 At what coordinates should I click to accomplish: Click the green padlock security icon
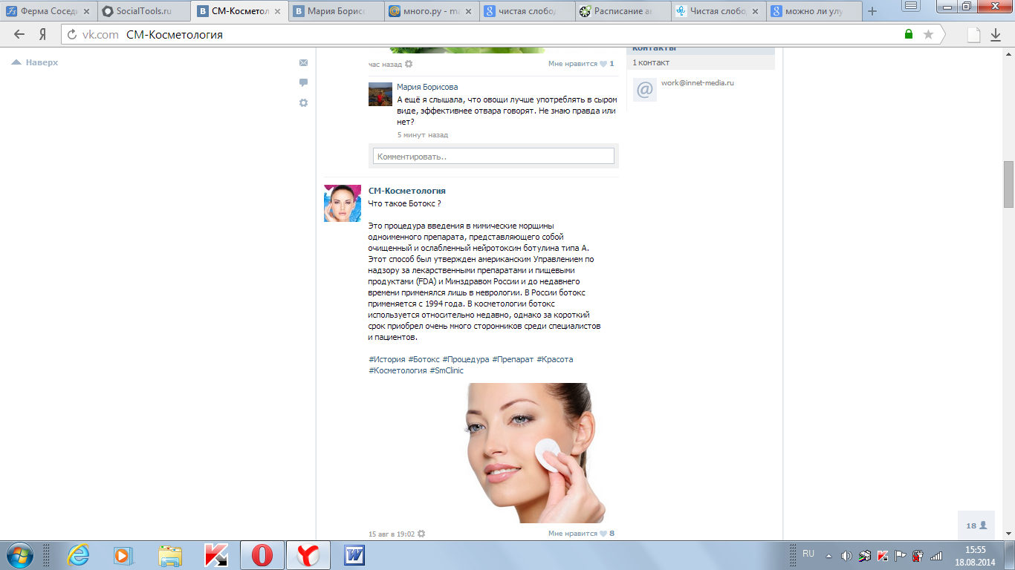(908, 34)
